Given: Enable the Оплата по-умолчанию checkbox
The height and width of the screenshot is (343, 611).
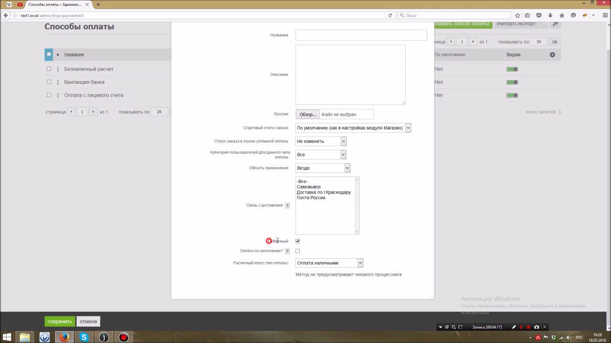Looking at the screenshot, I should [297, 251].
